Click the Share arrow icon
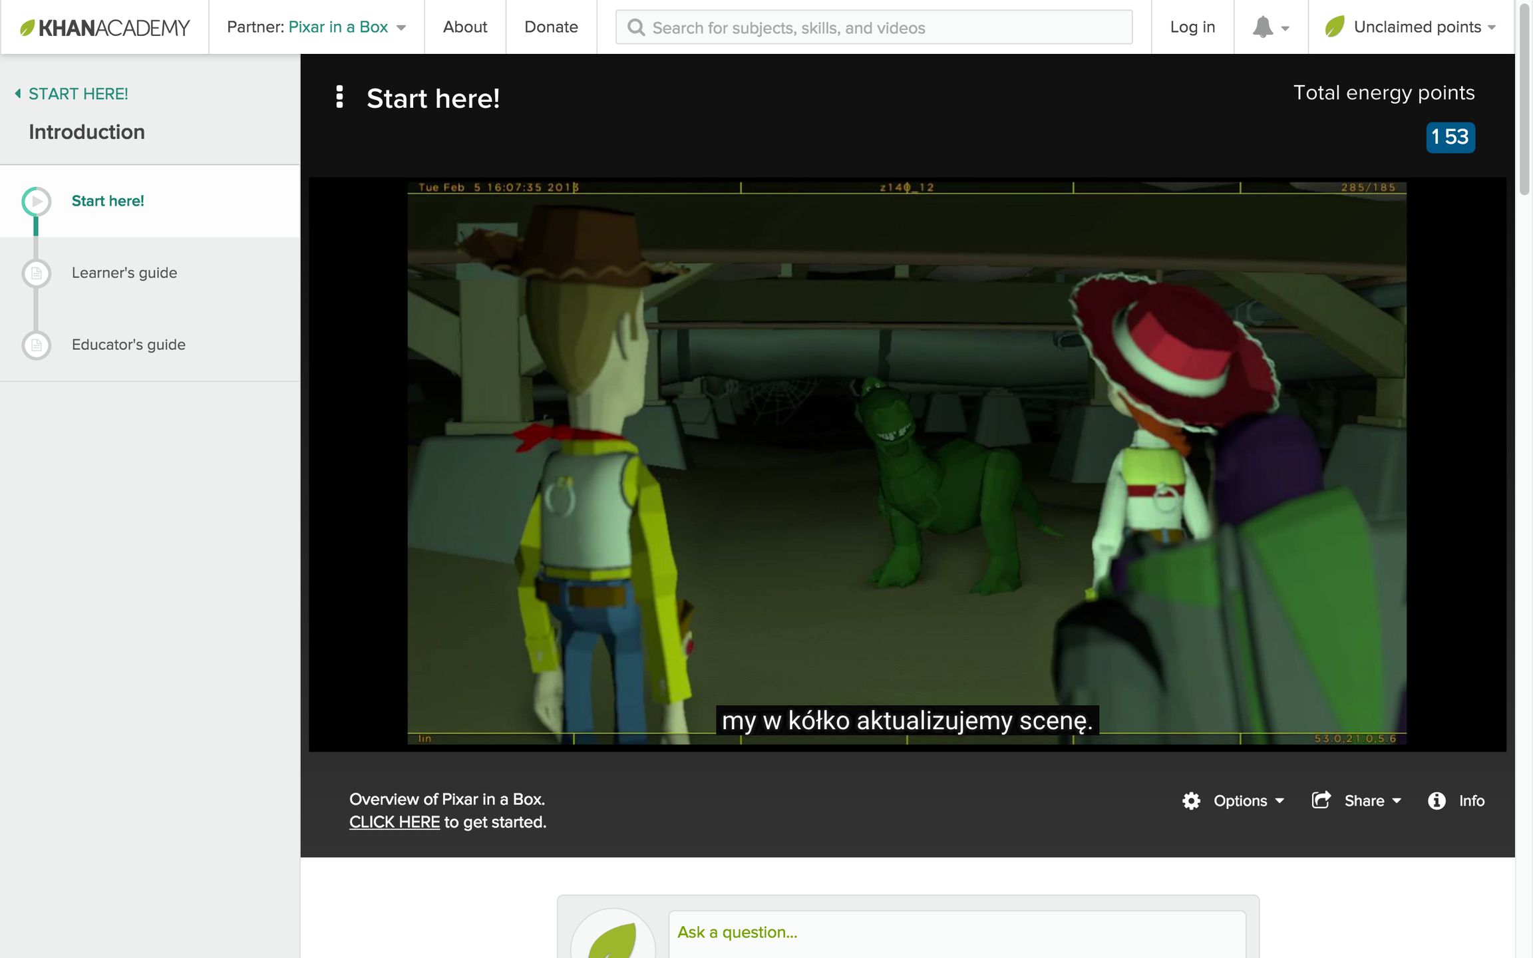Viewport: 1533px width, 958px height. click(x=1321, y=800)
